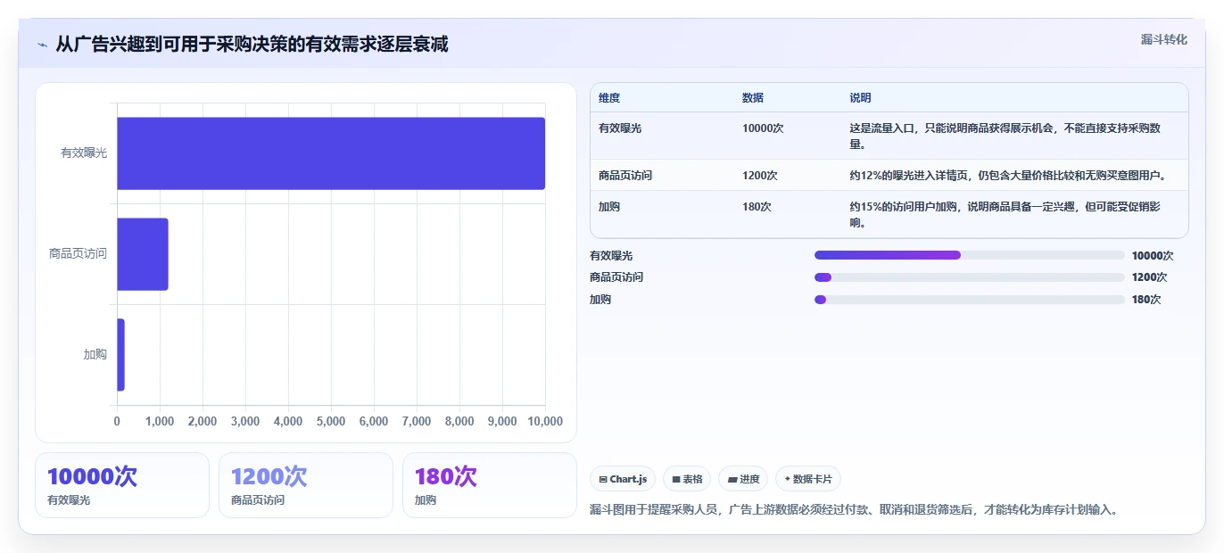
Task: Click the 5,000 x-axis tick label
Action: [331, 422]
